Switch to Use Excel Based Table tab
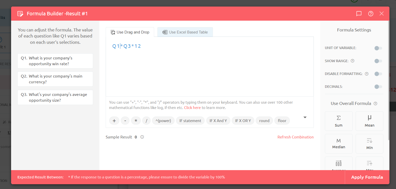Screen dimensions: 396x189 tap(185, 32)
